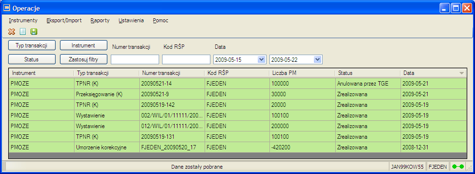Click the Kod RŚP input field
475x174 pixels.
[x=186, y=59]
